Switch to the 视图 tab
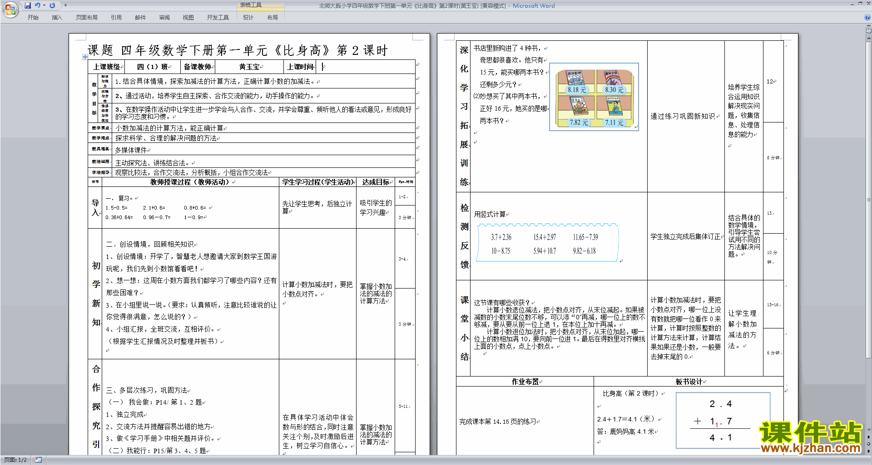Viewport: 872px width, 465px height. point(188,17)
